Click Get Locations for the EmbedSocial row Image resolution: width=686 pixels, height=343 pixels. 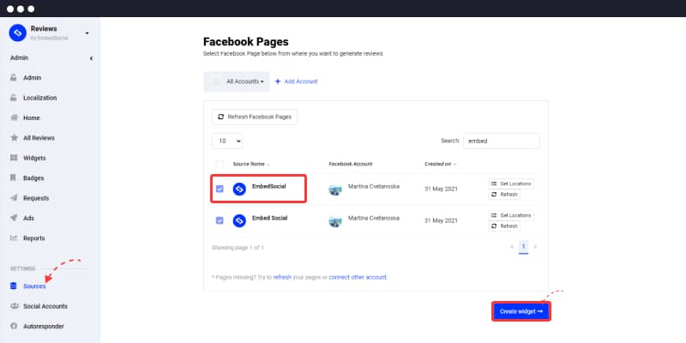tap(511, 184)
